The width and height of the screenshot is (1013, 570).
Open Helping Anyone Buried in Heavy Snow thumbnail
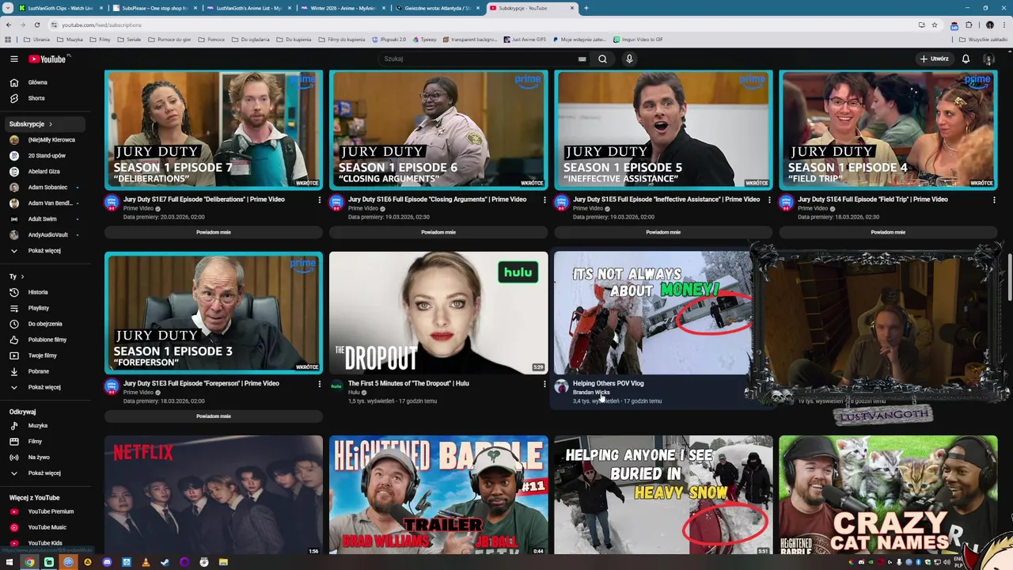tap(663, 495)
